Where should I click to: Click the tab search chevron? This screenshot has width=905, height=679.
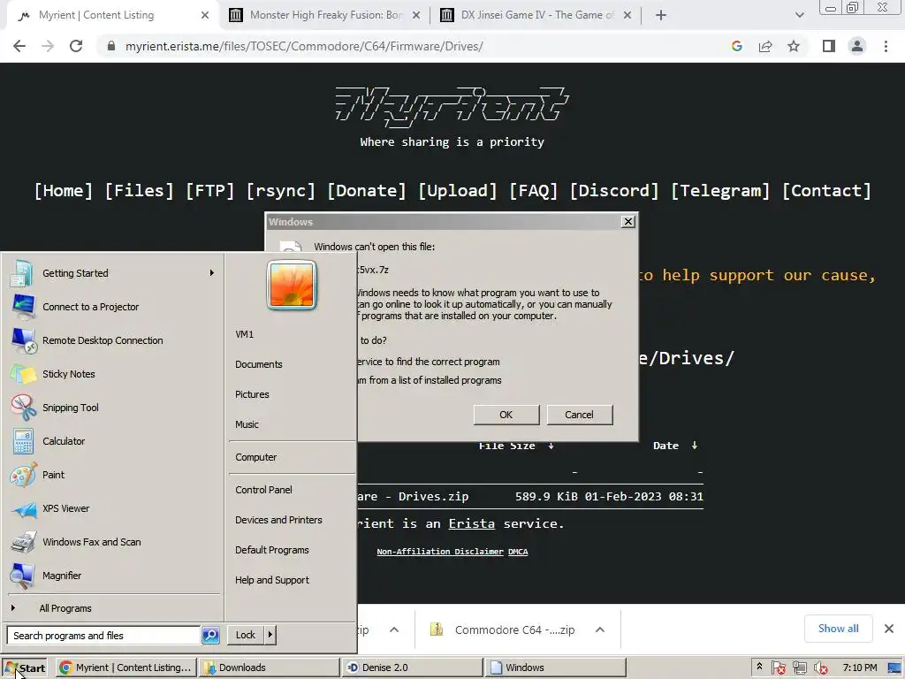799,15
